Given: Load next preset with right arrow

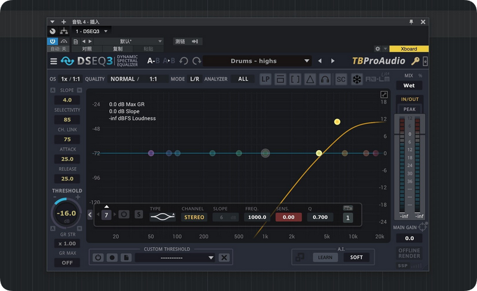Looking at the screenshot, I should [333, 61].
